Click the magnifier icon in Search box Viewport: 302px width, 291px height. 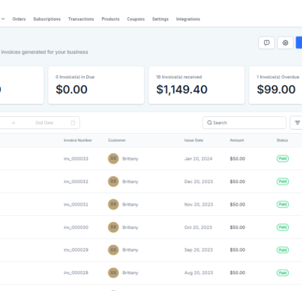(209, 123)
